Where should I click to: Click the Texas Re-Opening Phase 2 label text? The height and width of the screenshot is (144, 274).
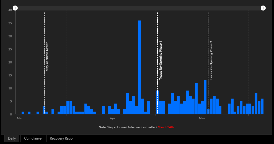[211, 60]
